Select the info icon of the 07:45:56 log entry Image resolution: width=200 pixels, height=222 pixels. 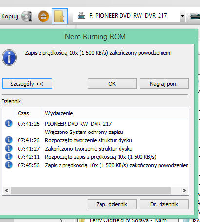(9, 165)
